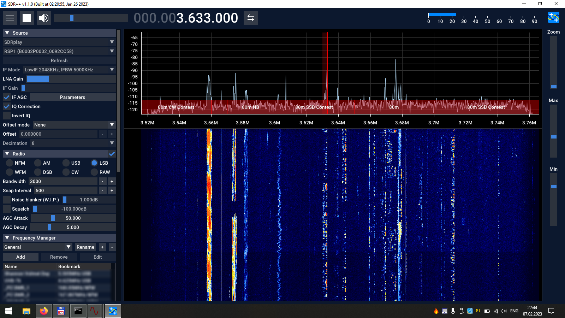Select NFM demodulation mode
The width and height of the screenshot is (565, 318).
click(10, 163)
